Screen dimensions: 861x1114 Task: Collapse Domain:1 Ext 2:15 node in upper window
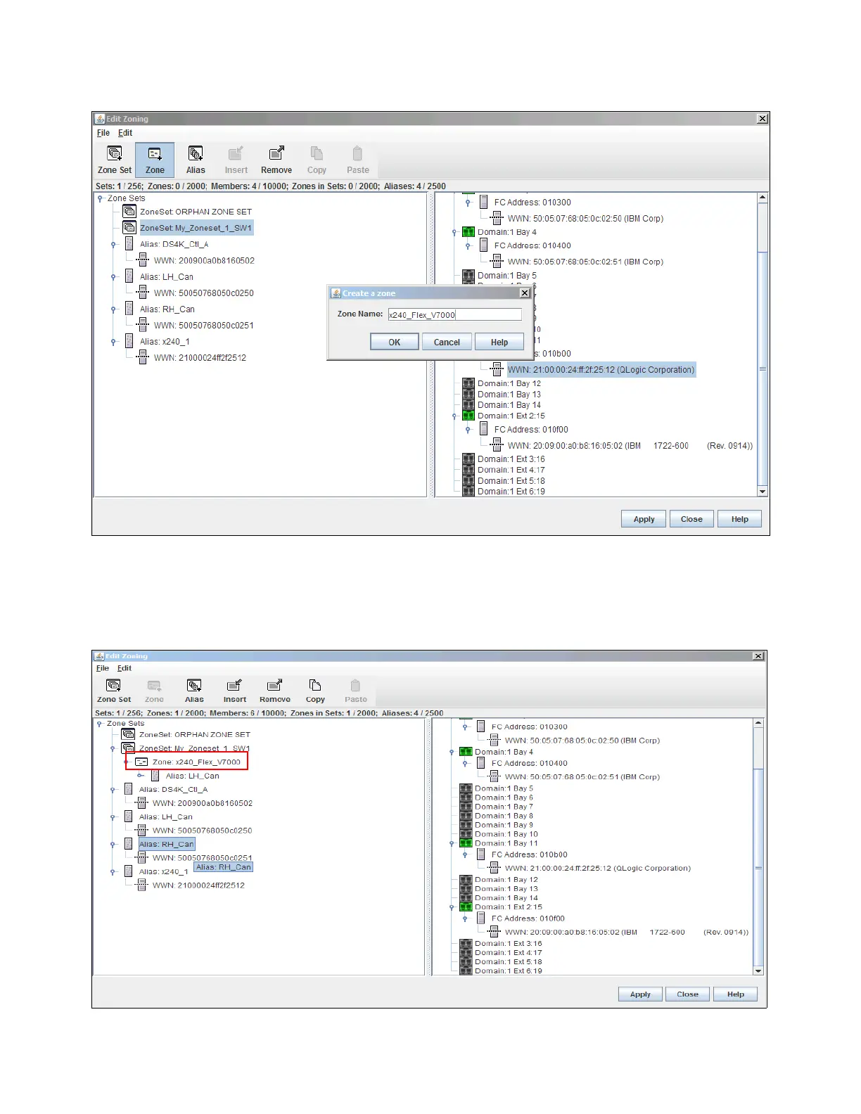coord(454,416)
